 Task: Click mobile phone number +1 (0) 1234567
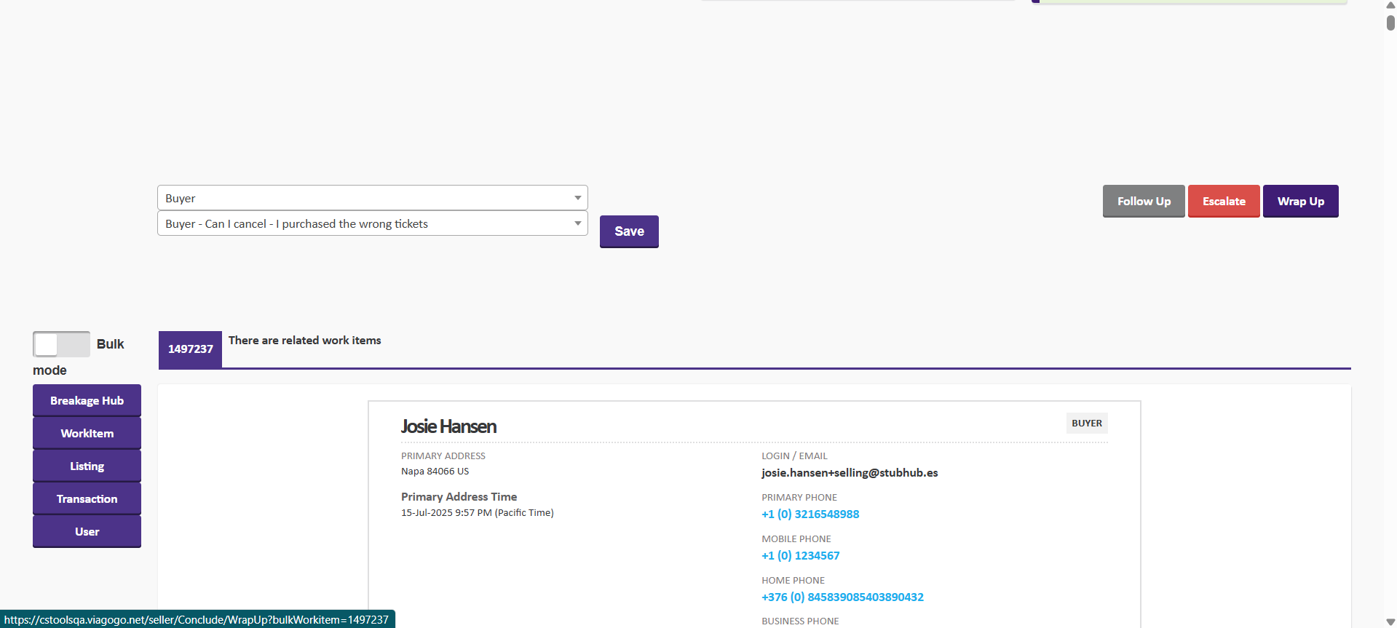pos(800,556)
